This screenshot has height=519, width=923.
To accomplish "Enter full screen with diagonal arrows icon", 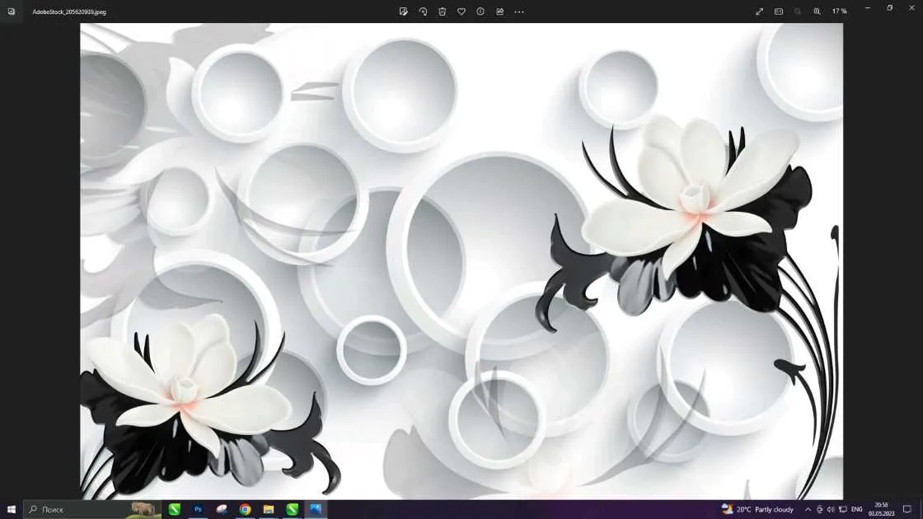I will 759,12.
